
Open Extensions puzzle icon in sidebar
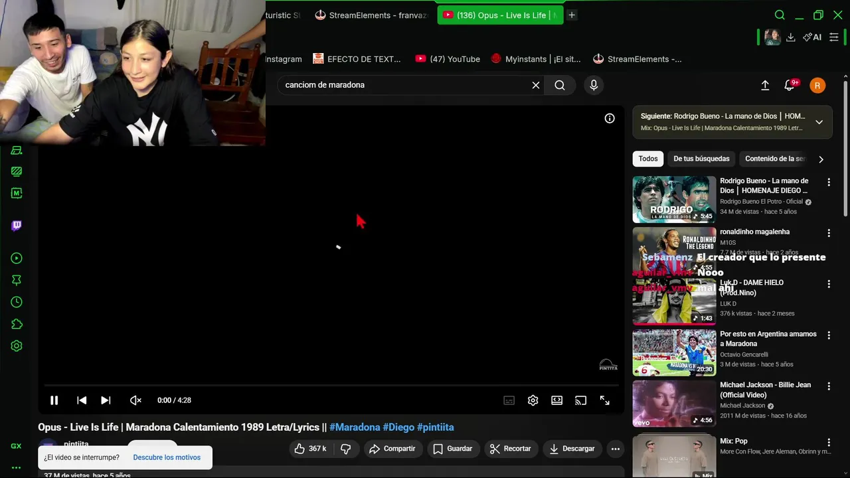(17, 324)
